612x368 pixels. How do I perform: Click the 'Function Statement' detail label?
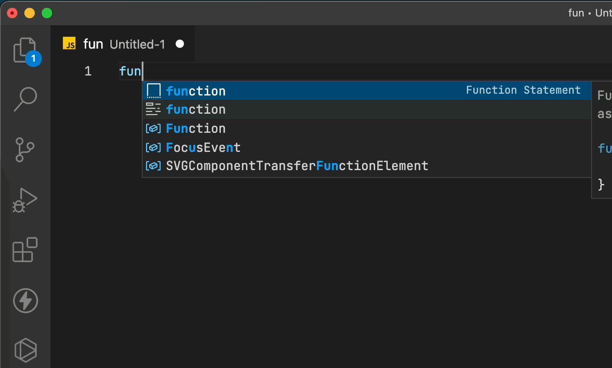click(x=523, y=90)
